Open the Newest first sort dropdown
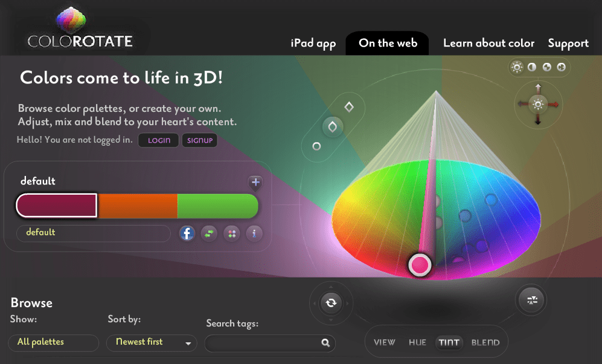602x364 pixels. (x=152, y=343)
